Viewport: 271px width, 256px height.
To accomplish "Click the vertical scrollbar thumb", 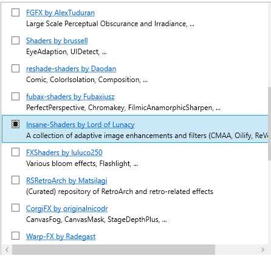I will 269,123.
